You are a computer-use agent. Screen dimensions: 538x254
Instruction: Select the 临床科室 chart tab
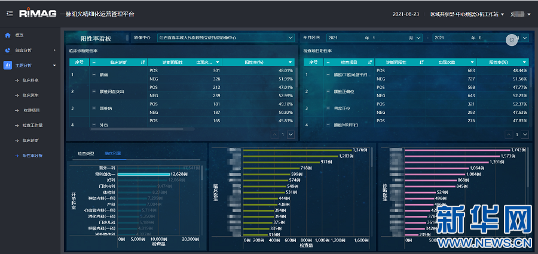112,153
